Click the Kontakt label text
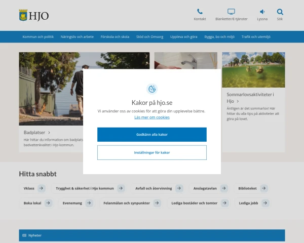The width and height of the screenshot is (304, 243). [x=200, y=19]
